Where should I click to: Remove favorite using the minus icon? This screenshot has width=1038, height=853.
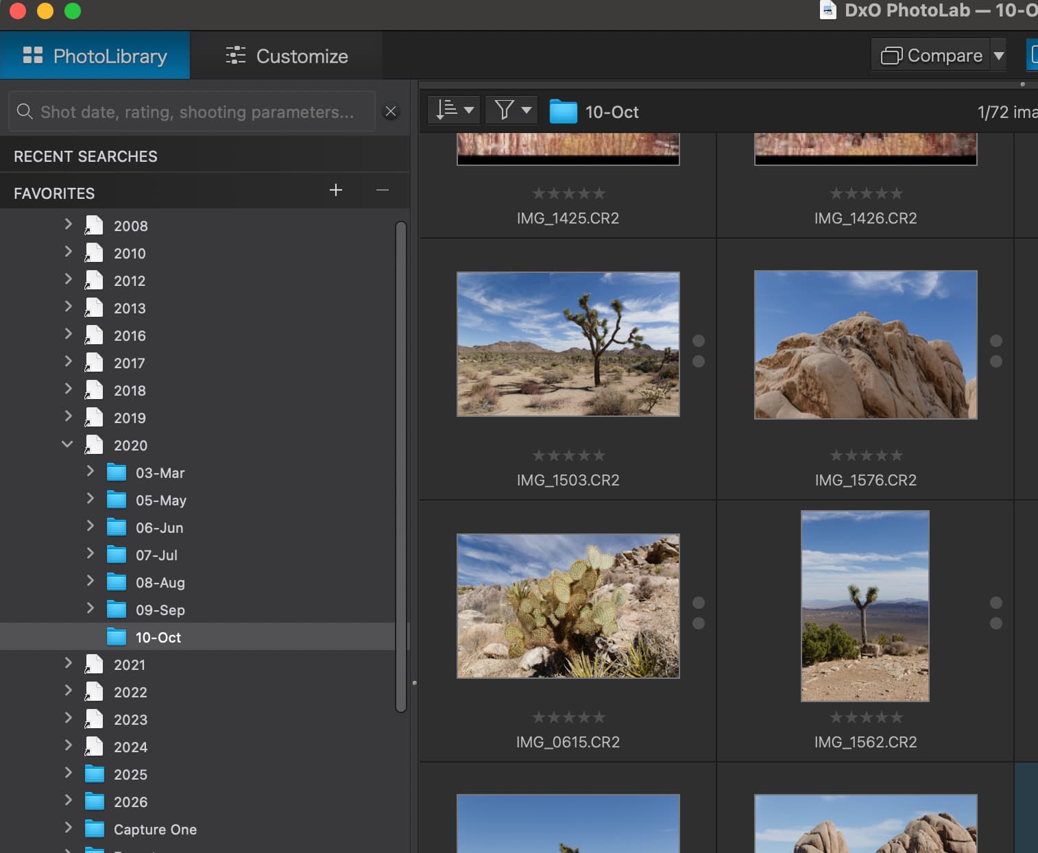tap(383, 190)
